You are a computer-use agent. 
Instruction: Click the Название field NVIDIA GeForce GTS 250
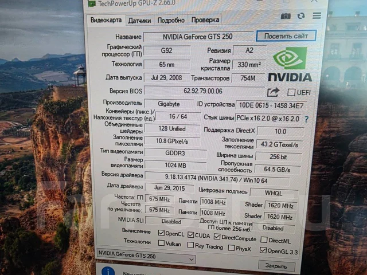[x=198, y=37]
